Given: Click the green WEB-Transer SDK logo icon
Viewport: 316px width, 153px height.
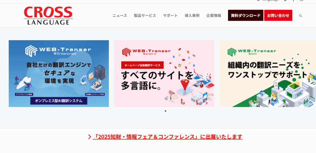Looking at the screenshot, I should 232,52.
